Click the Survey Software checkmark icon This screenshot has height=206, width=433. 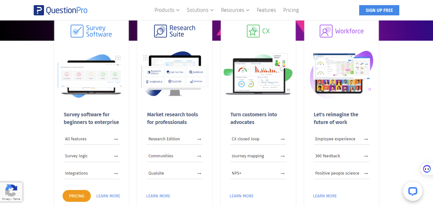77,31
